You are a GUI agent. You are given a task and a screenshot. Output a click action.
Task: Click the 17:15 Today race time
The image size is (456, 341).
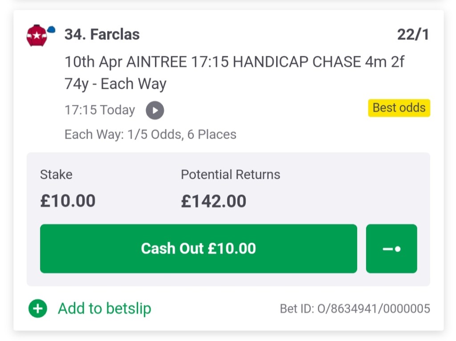(100, 110)
